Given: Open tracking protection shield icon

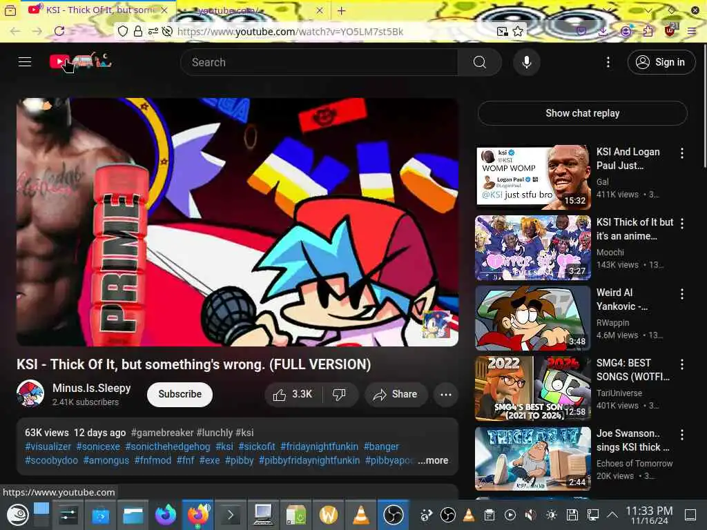Looking at the screenshot, I should pos(123,31).
